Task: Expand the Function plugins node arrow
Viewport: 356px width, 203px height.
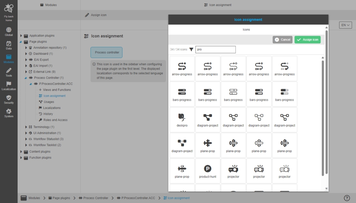Action: (x=21, y=158)
